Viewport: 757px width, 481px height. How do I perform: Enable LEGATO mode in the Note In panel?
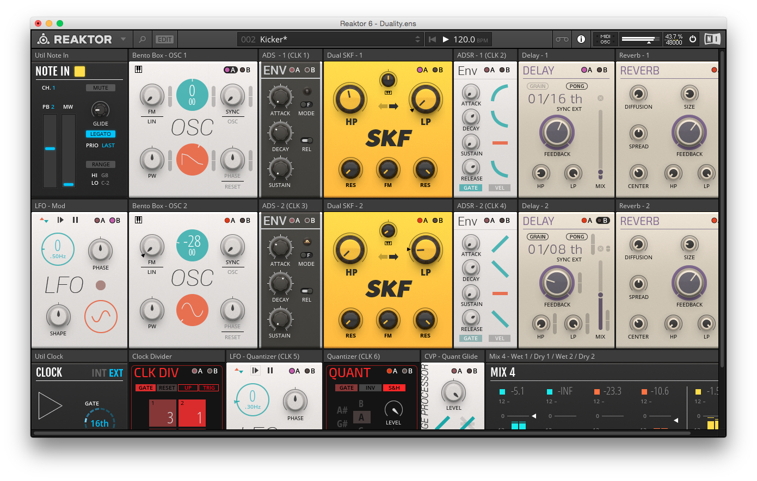point(100,134)
